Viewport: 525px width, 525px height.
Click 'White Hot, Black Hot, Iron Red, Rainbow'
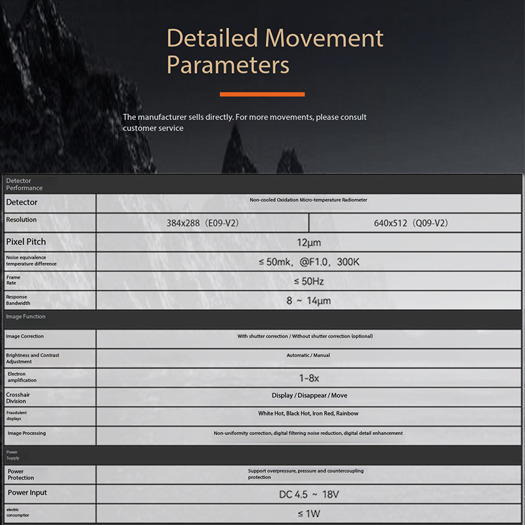308,414
